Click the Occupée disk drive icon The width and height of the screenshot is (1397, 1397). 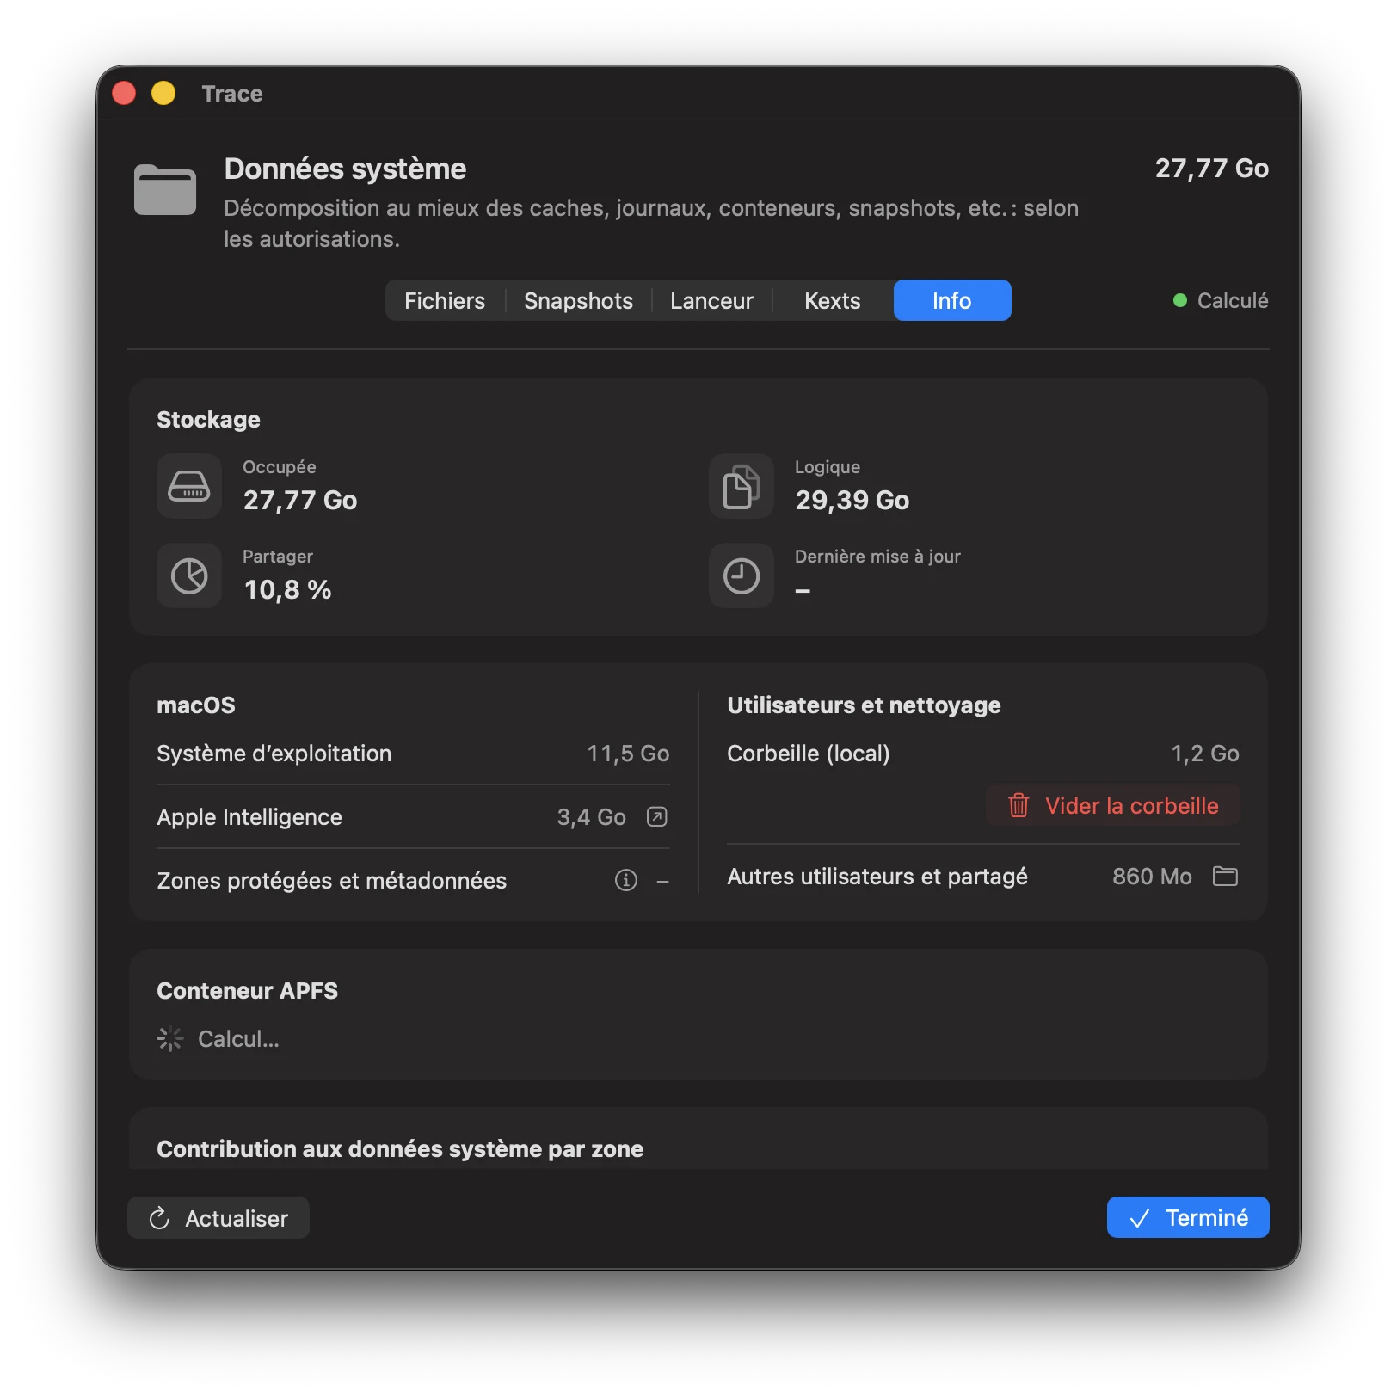click(189, 486)
